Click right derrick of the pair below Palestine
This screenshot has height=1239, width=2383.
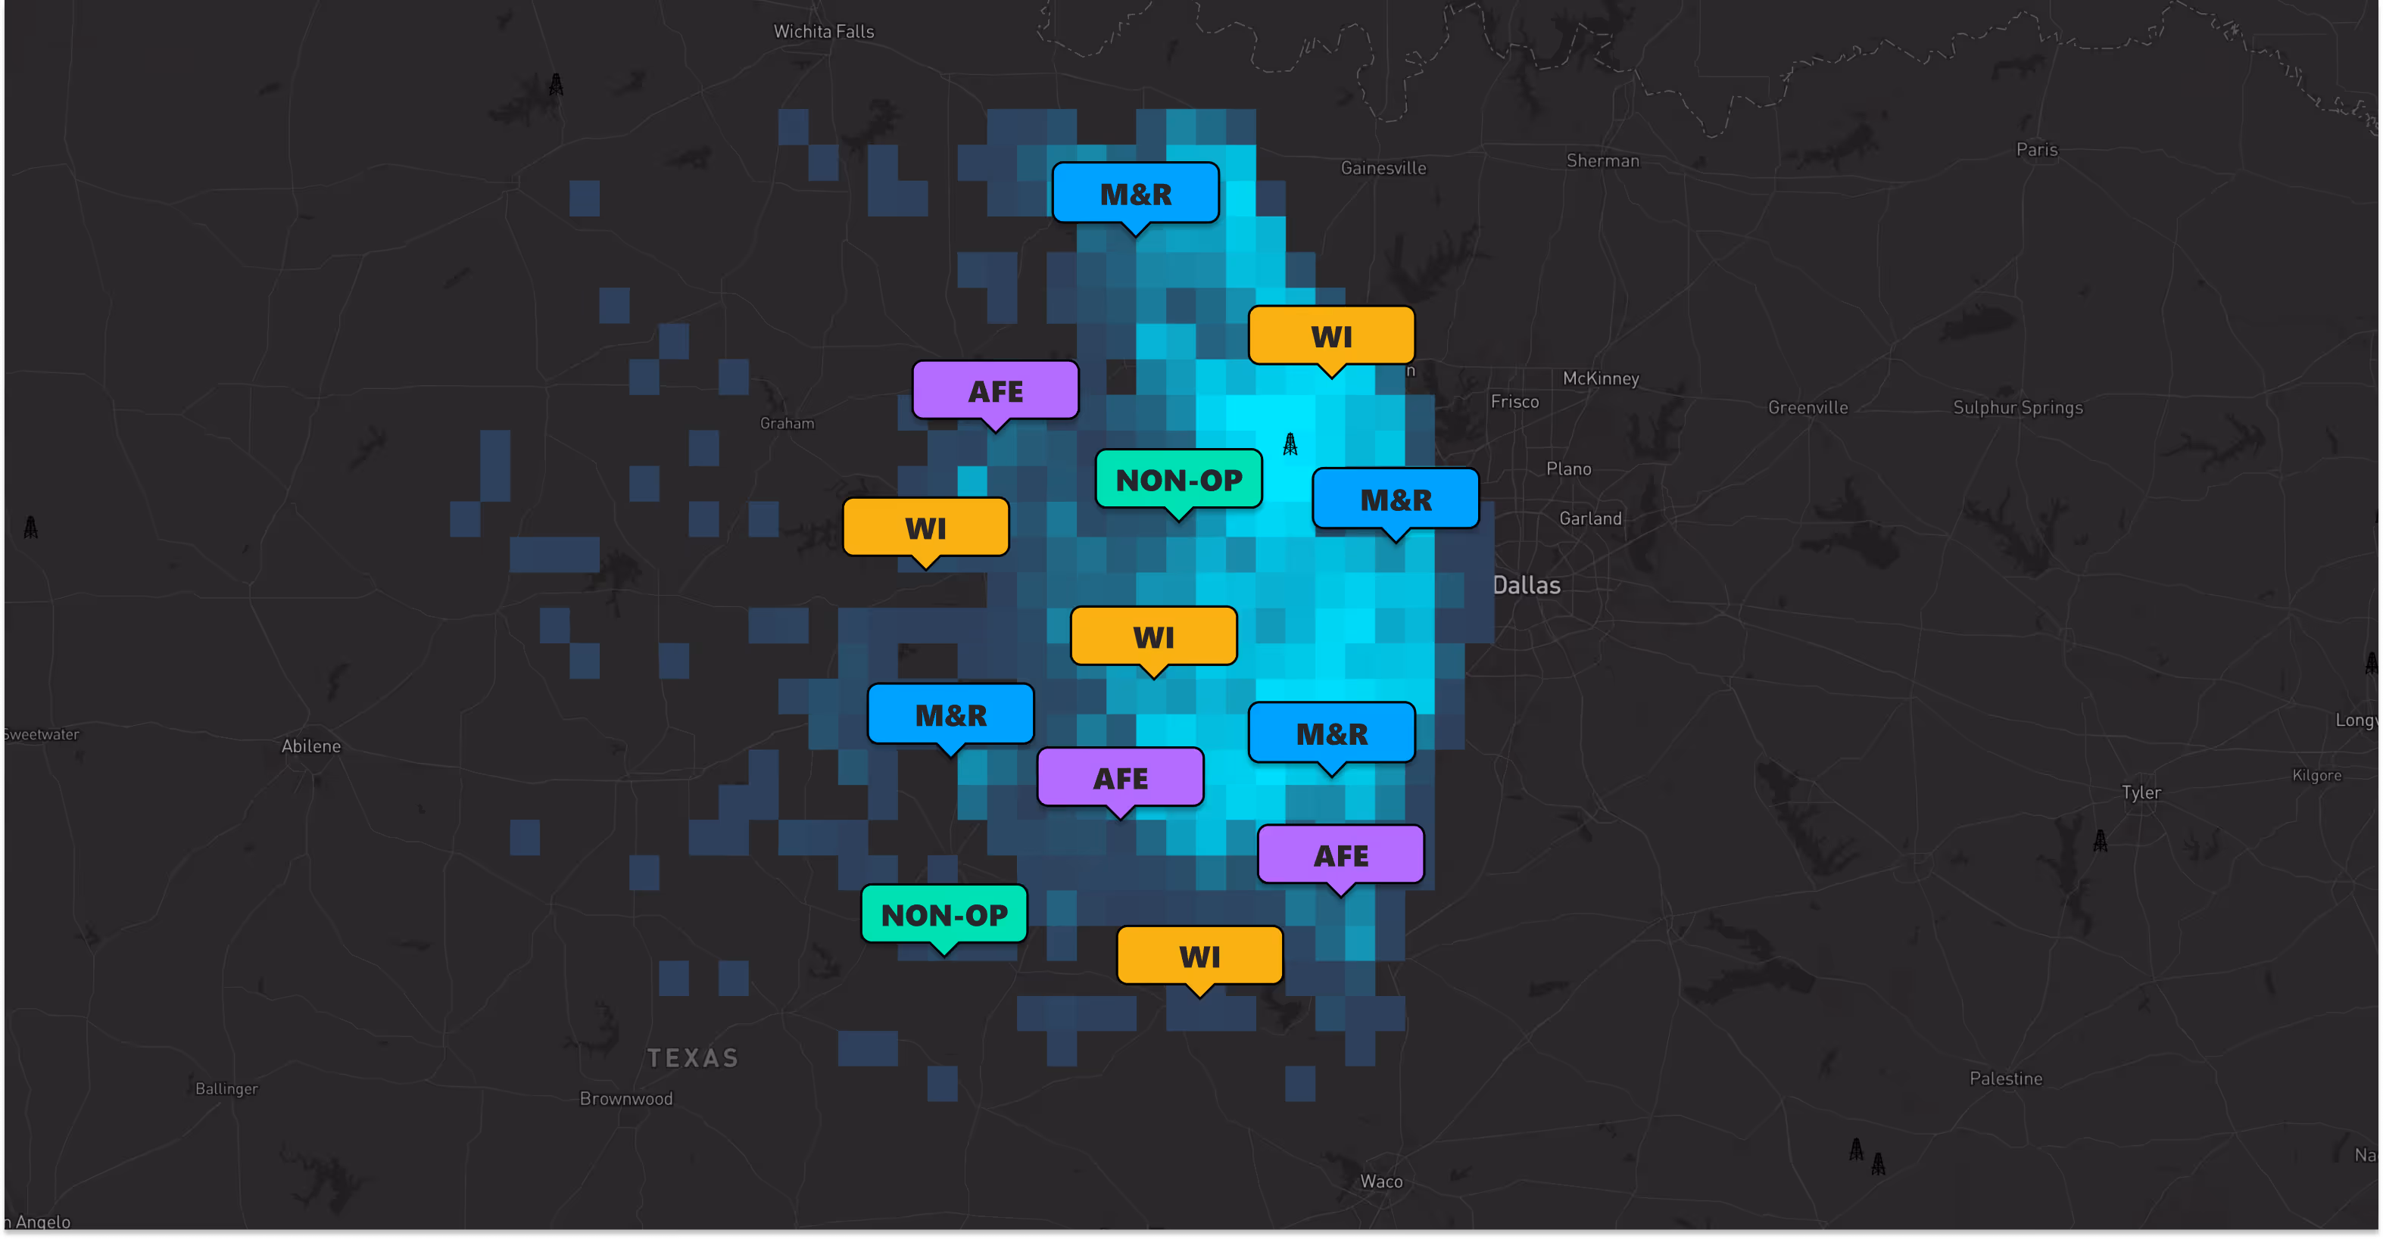click(x=1878, y=1163)
